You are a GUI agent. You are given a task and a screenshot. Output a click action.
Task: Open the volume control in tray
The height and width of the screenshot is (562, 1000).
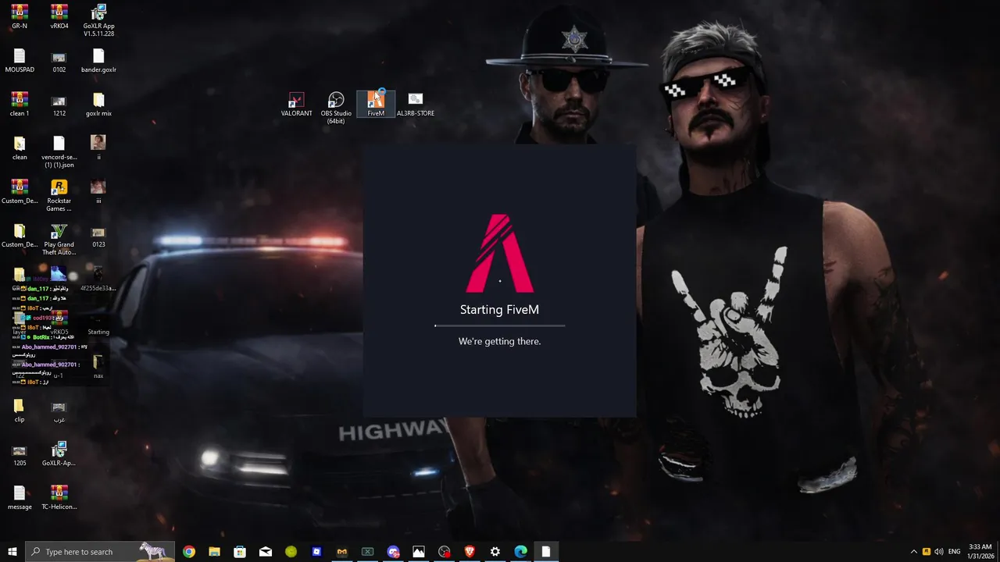939,552
